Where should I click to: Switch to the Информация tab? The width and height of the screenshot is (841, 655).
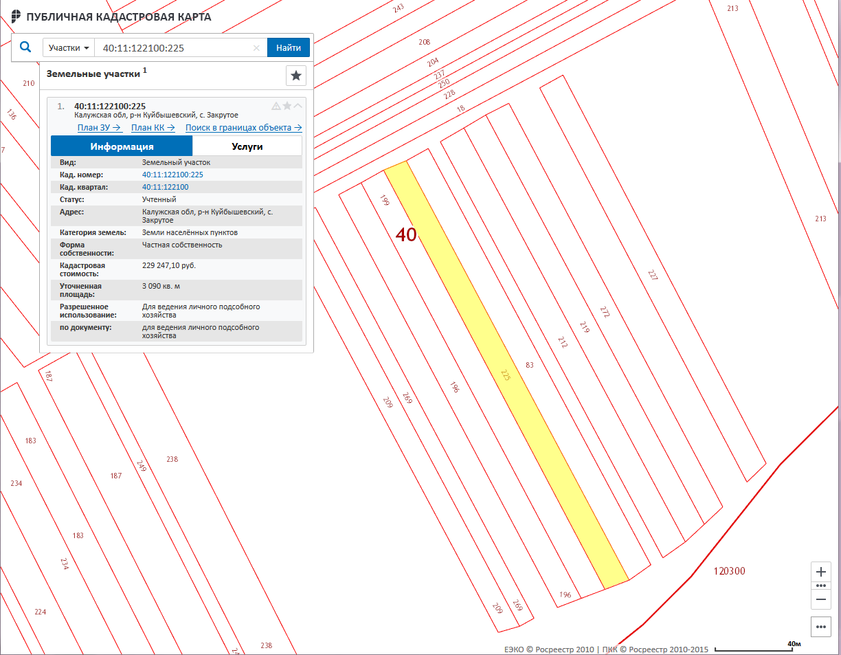pos(122,146)
